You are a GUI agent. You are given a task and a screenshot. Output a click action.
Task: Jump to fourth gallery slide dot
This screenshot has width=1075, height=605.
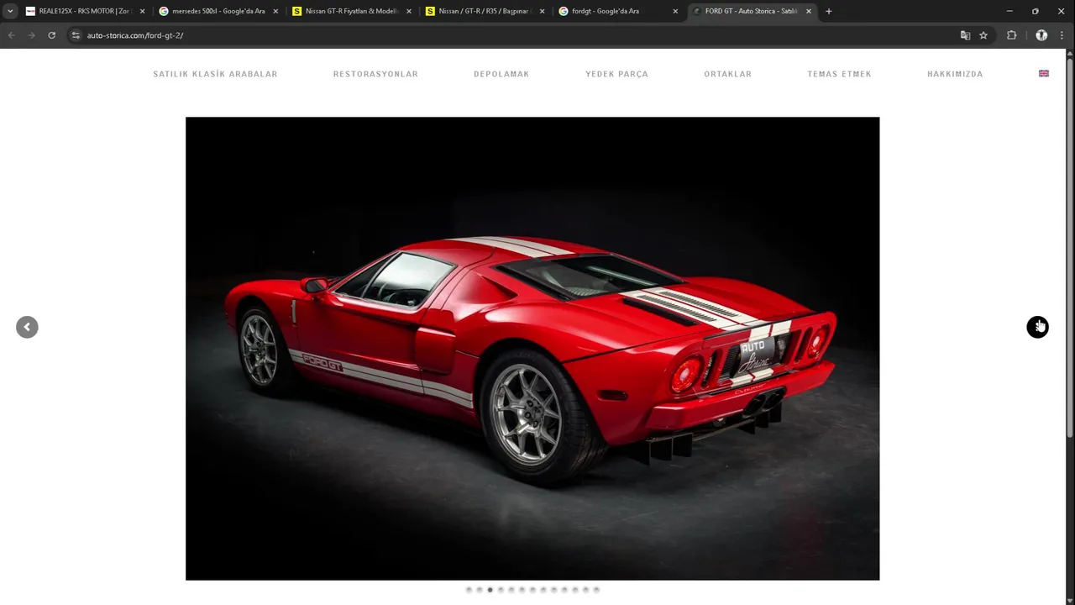(x=501, y=590)
